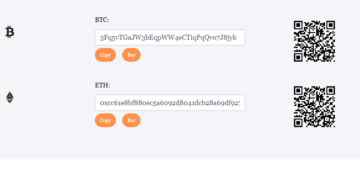Screen dimensions: 360x174
Task: Focus the BTC address text field
Action: point(170,37)
